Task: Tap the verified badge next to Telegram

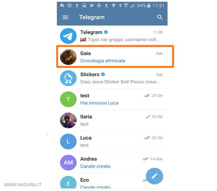Action: 106,32
